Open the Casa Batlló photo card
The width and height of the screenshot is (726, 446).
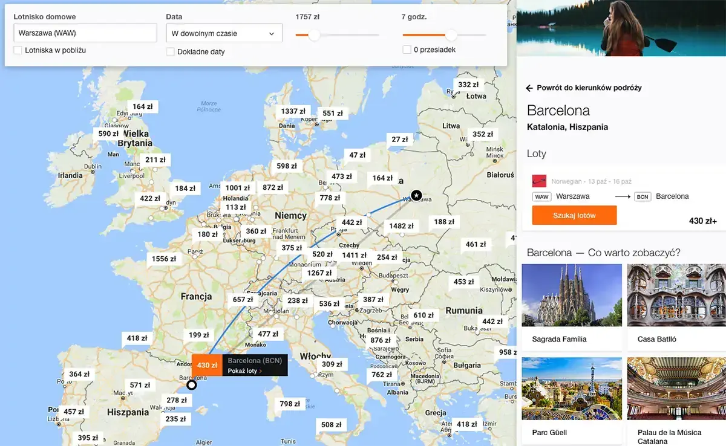676,307
